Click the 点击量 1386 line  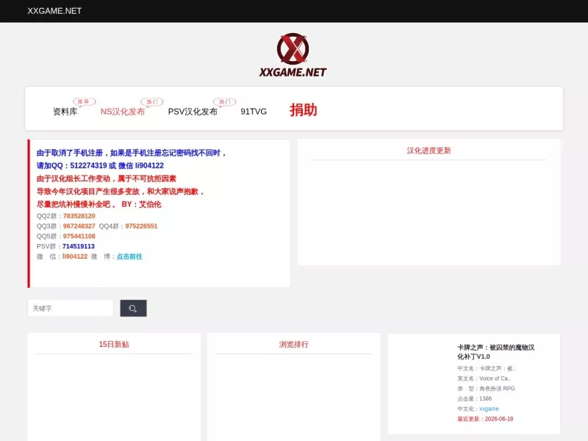click(x=474, y=398)
